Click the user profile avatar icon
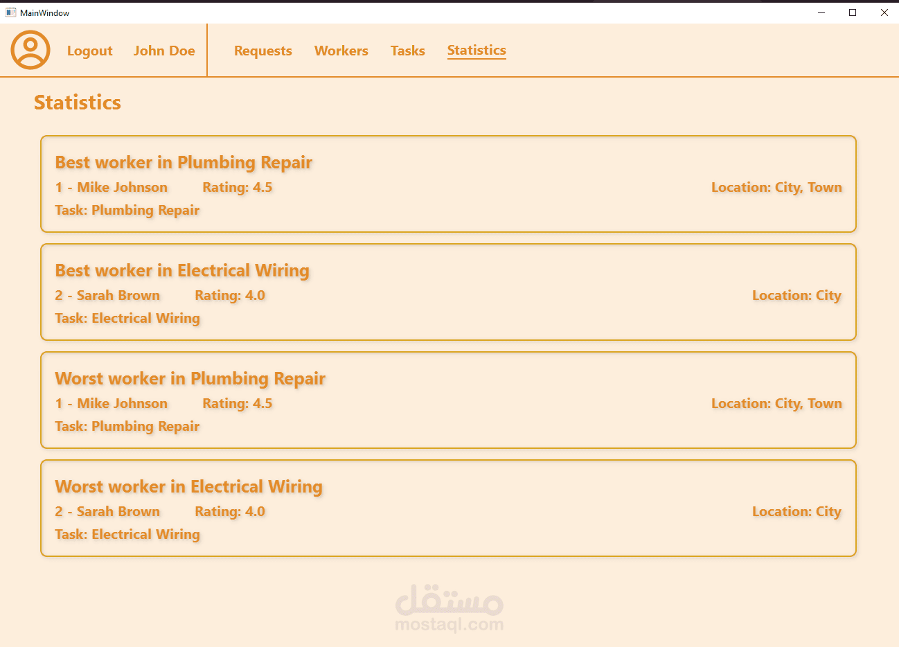This screenshot has height=647, width=899. 30,50
